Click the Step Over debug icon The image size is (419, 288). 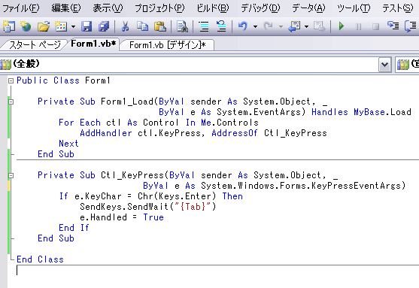411,26
